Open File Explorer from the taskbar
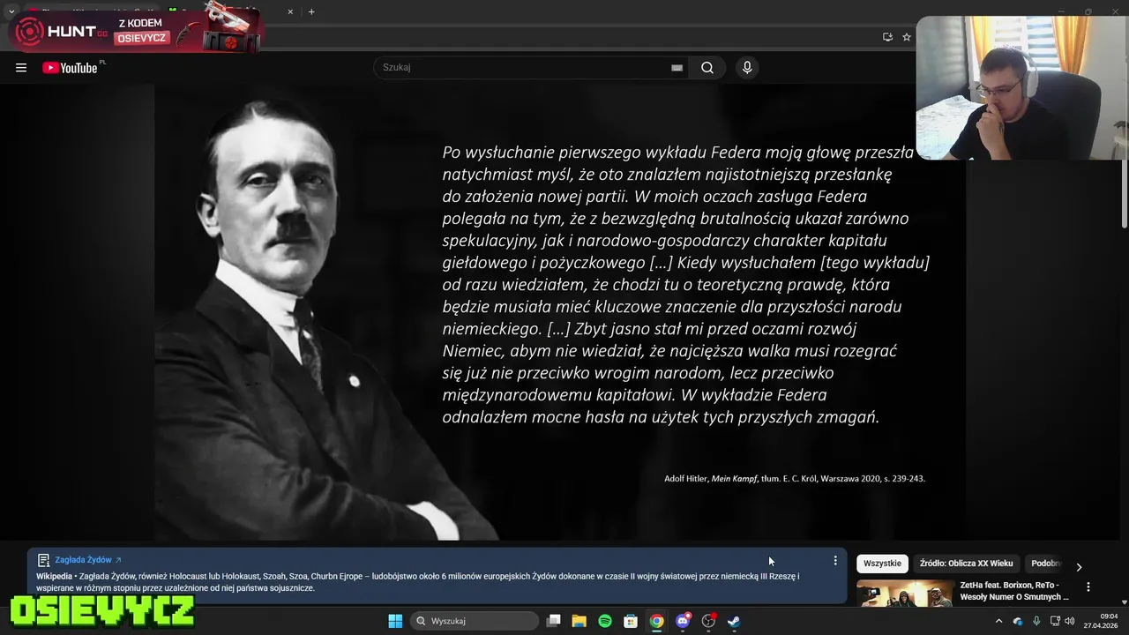1129x635 pixels. pyautogui.click(x=579, y=621)
